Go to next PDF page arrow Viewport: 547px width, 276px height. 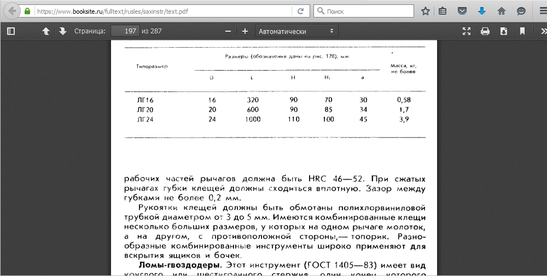(x=63, y=31)
